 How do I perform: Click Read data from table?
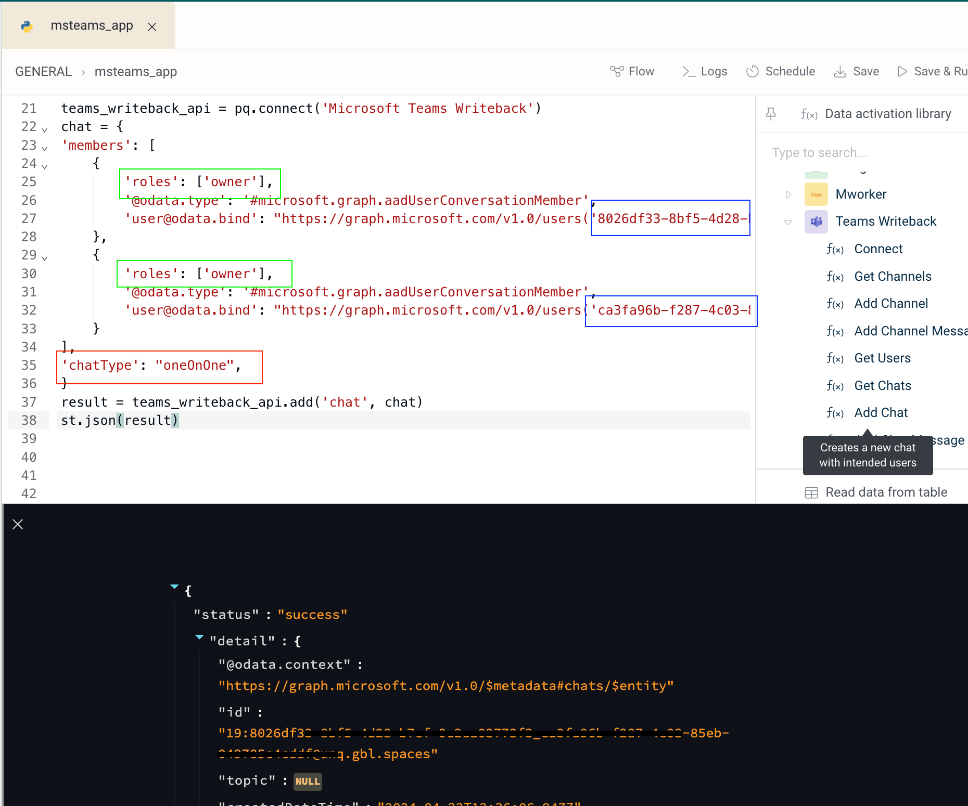coord(886,492)
